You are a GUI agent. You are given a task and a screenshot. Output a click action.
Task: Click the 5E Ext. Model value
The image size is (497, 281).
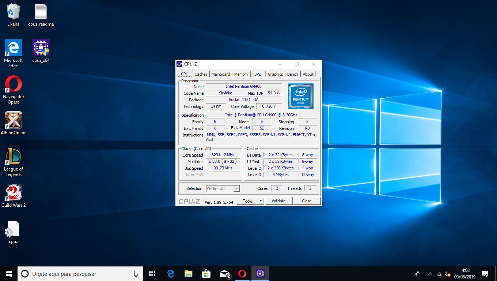point(262,128)
